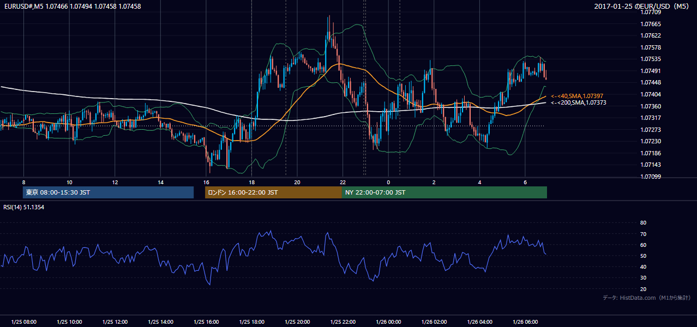
Task: Click the HistData.com data source credit
Action: click(x=647, y=298)
